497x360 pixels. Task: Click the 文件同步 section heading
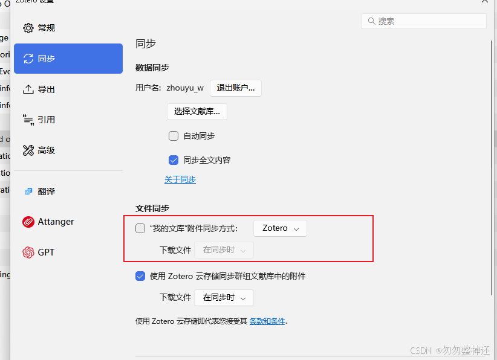(x=152, y=208)
